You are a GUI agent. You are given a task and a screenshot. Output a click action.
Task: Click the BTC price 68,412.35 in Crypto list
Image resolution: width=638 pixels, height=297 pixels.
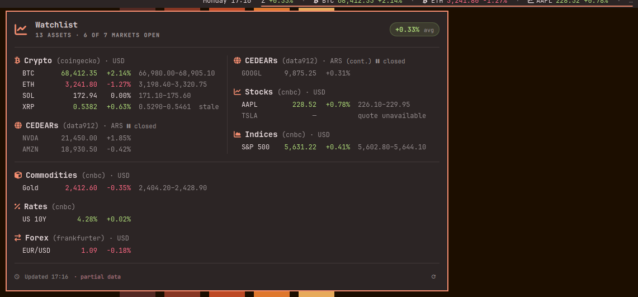coord(79,73)
